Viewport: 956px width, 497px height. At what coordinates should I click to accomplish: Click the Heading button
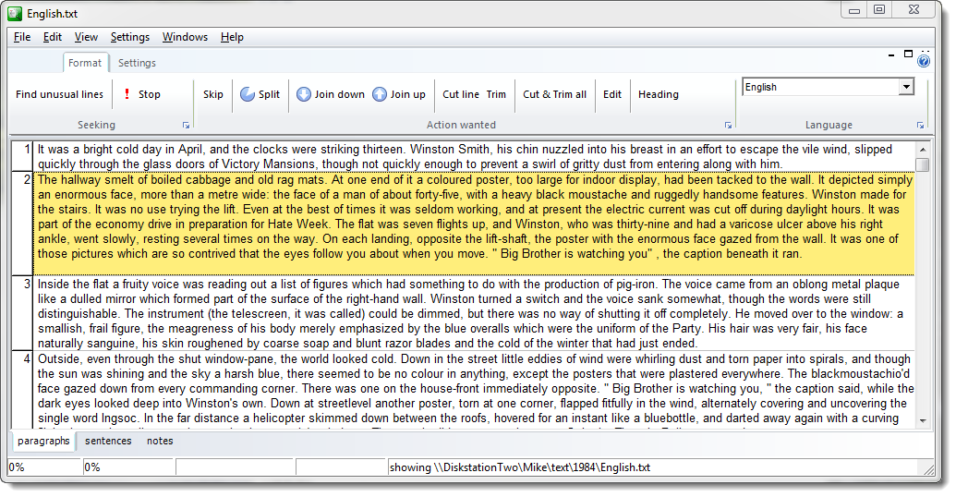(658, 94)
